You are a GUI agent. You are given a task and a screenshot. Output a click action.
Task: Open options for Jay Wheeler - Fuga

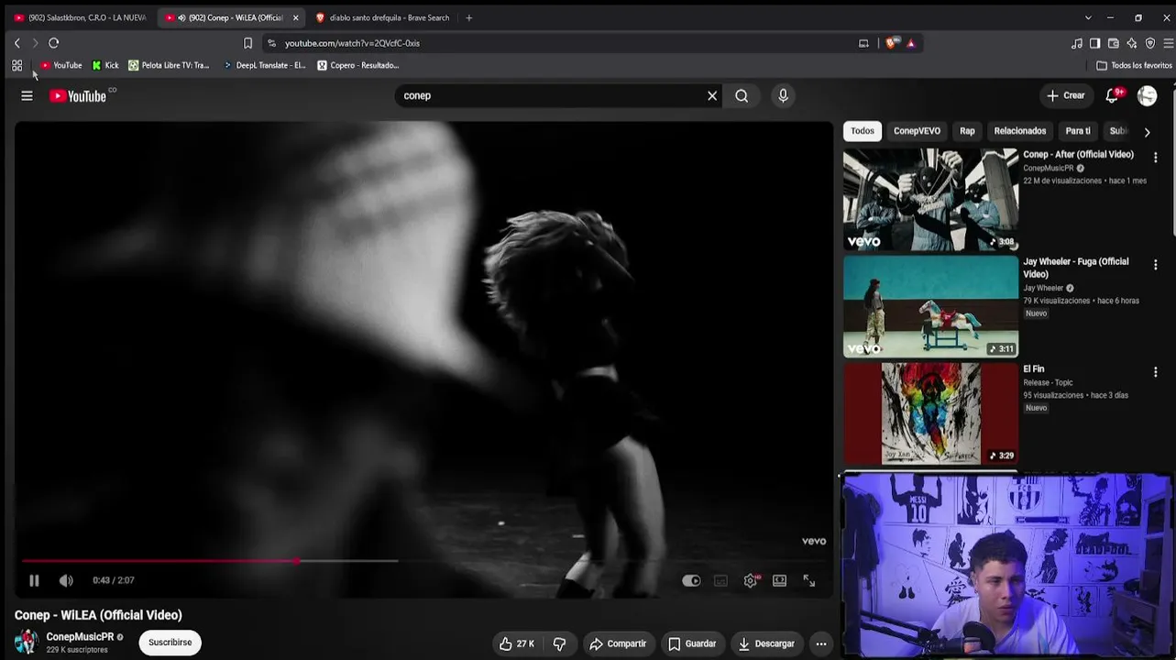pos(1155,265)
